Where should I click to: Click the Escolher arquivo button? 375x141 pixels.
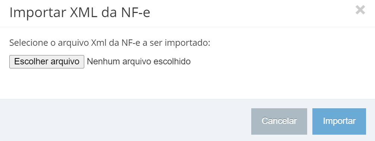click(x=47, y=62)
